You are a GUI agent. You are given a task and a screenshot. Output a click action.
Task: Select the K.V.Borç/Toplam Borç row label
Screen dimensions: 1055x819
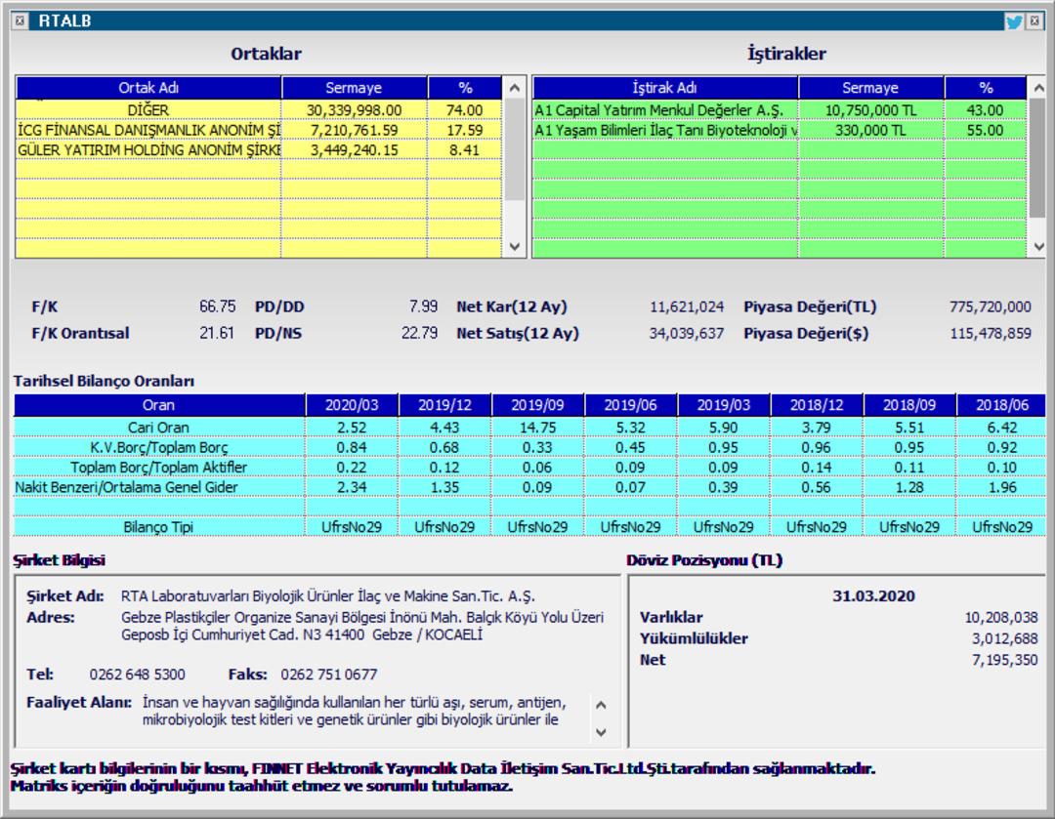point(159,448)
